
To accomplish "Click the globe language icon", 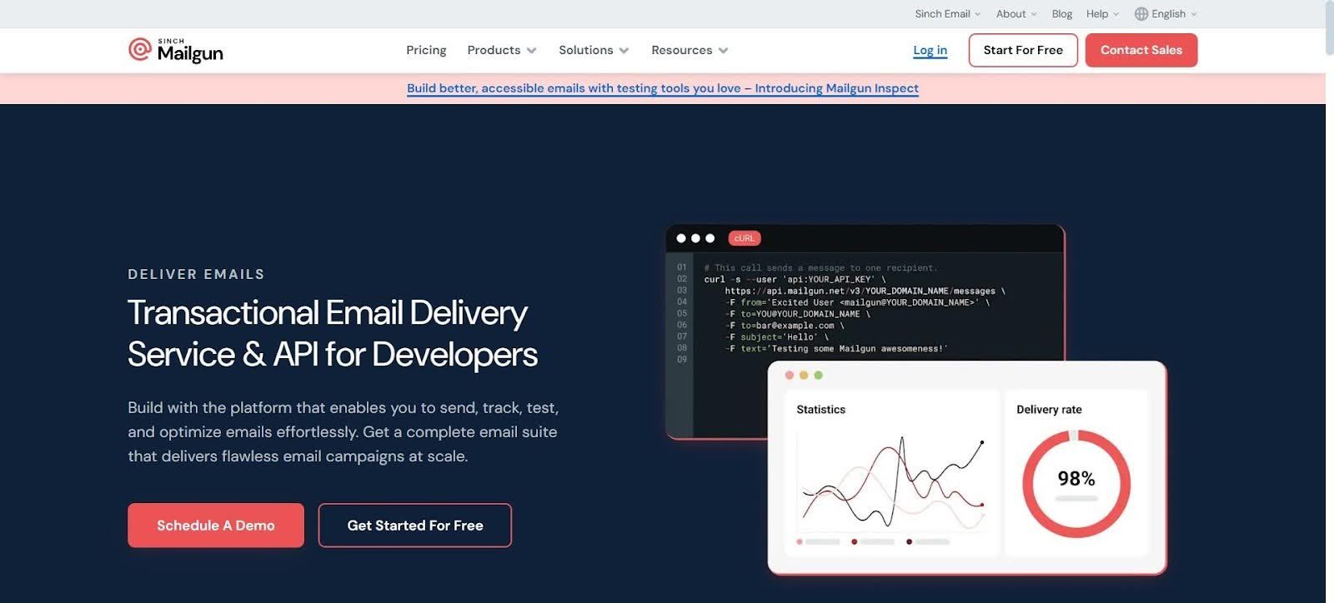I will coord(1141,14).
